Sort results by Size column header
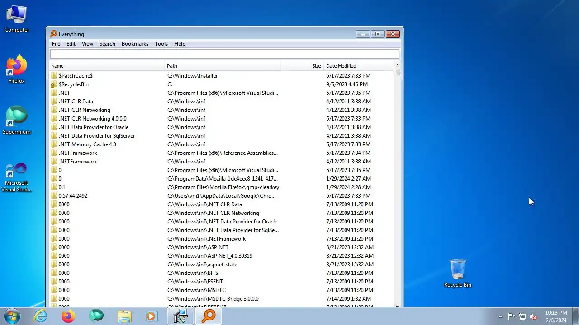Viewport: 579px width, 325px height. [x=301, y=66]
